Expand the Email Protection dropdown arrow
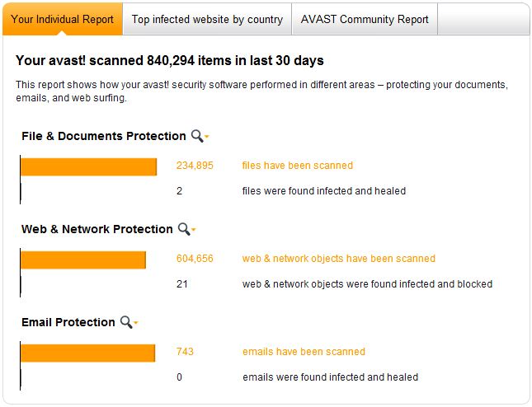 (136, 323)
